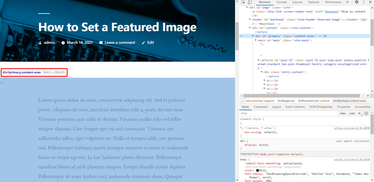Click the left breadcrumb overflow ellipsis

[243, 101]
